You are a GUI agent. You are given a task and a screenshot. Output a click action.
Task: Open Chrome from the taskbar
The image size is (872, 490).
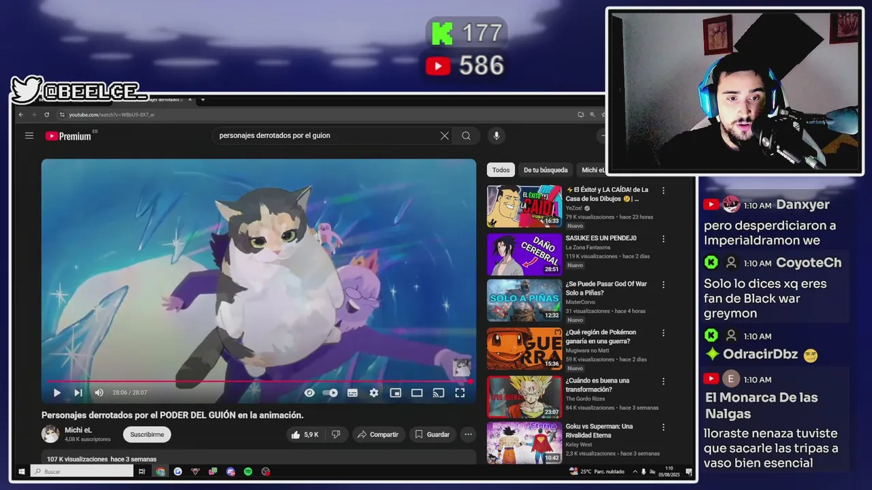coord(160,472)
